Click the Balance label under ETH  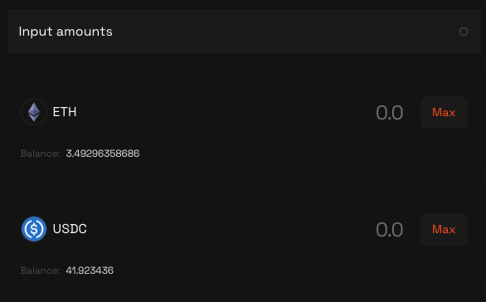pos(41,153)
